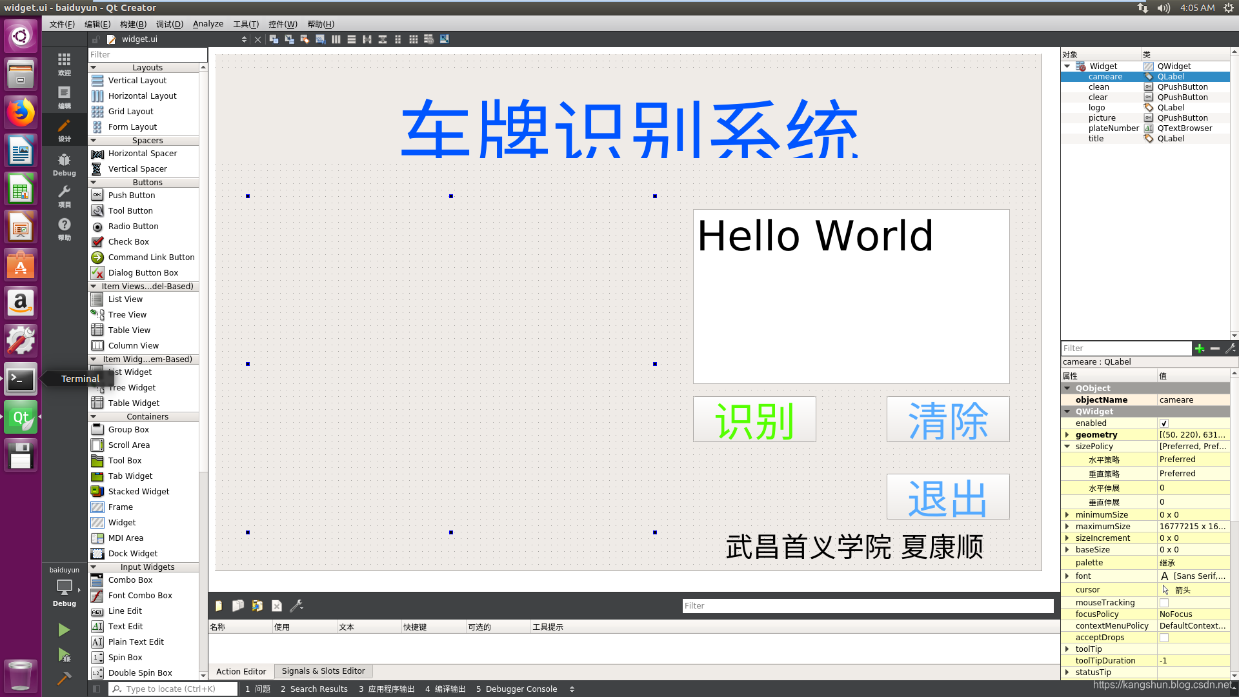Collapse the Buttons widget category
The height and width of the screenshot is (697, 1239).
pyautogui.click(x=94, y=183)
